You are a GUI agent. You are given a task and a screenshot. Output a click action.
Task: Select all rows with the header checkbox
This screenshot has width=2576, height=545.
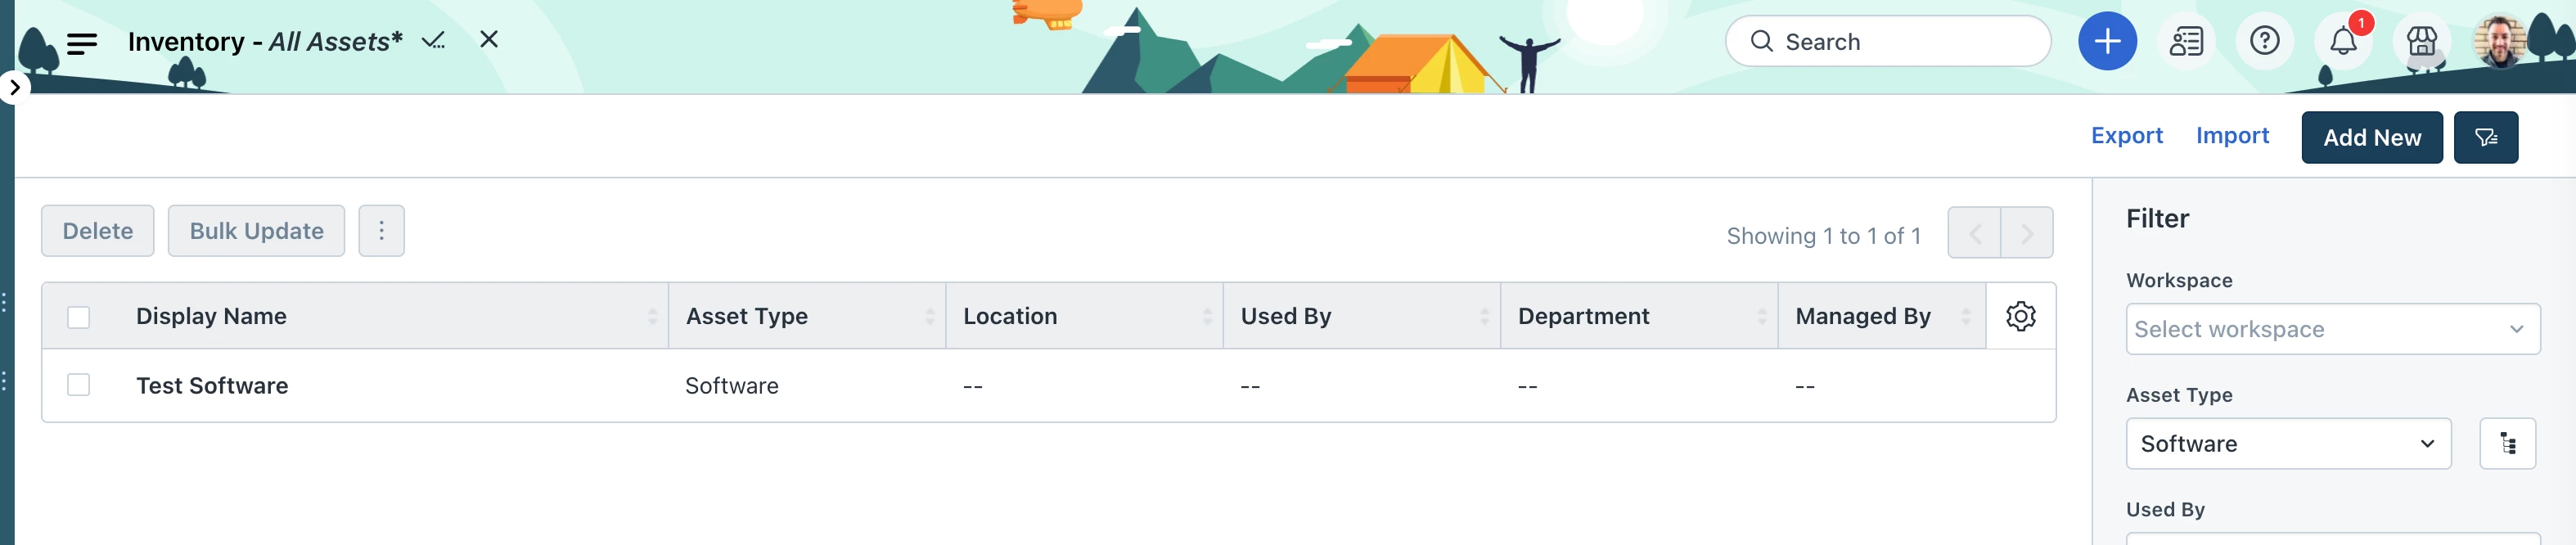click(x=78, y=317)
